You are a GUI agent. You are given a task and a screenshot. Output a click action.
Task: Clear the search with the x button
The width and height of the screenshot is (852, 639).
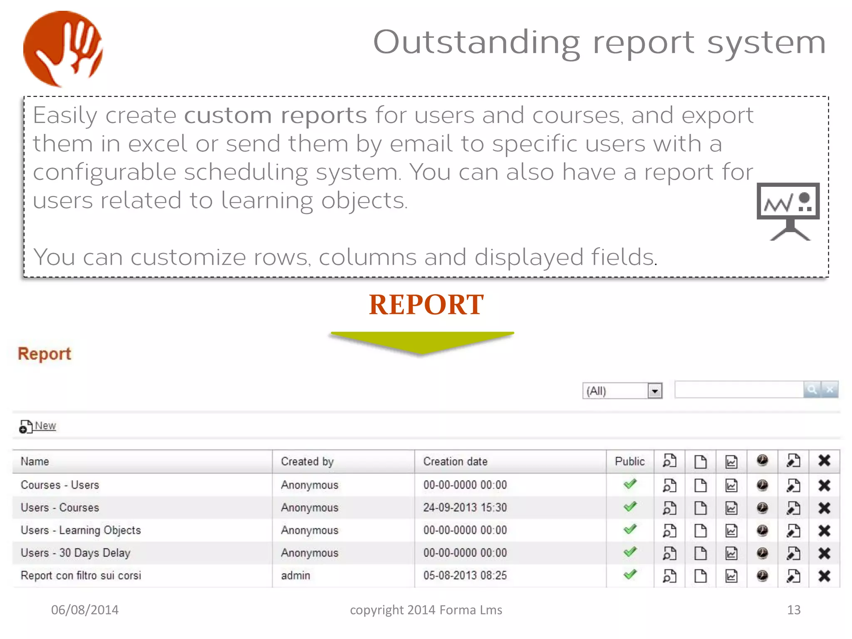coord(830,389)
